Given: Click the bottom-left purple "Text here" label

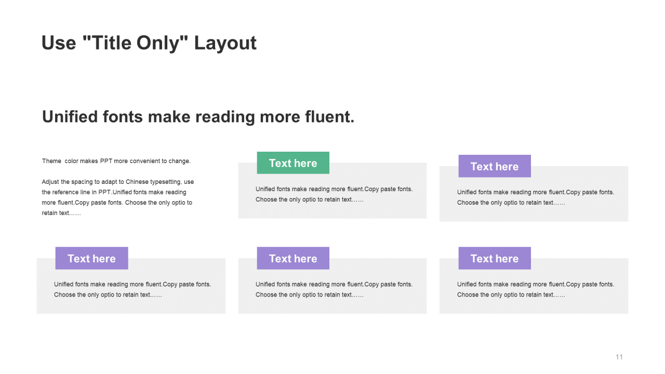Looking at the screenshot, I should pyautogui.click(x=91, y=259).
